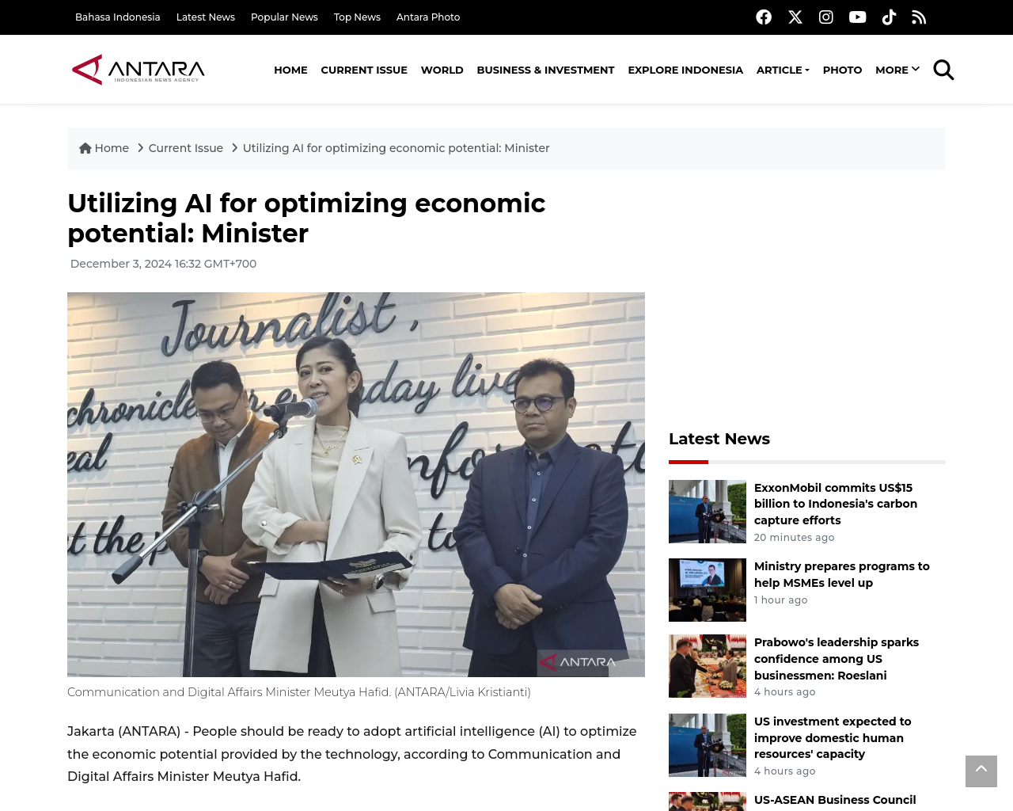Open the Popular News top bar link

tap(284, 17)
